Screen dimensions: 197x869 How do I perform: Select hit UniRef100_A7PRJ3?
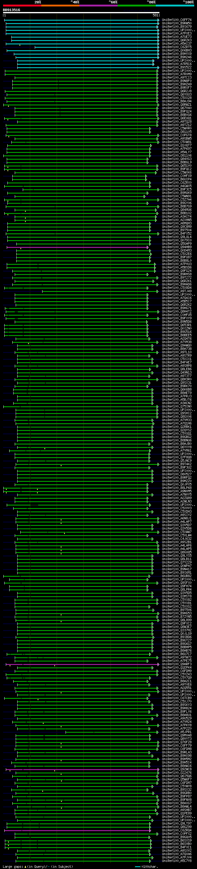point(177,396)
